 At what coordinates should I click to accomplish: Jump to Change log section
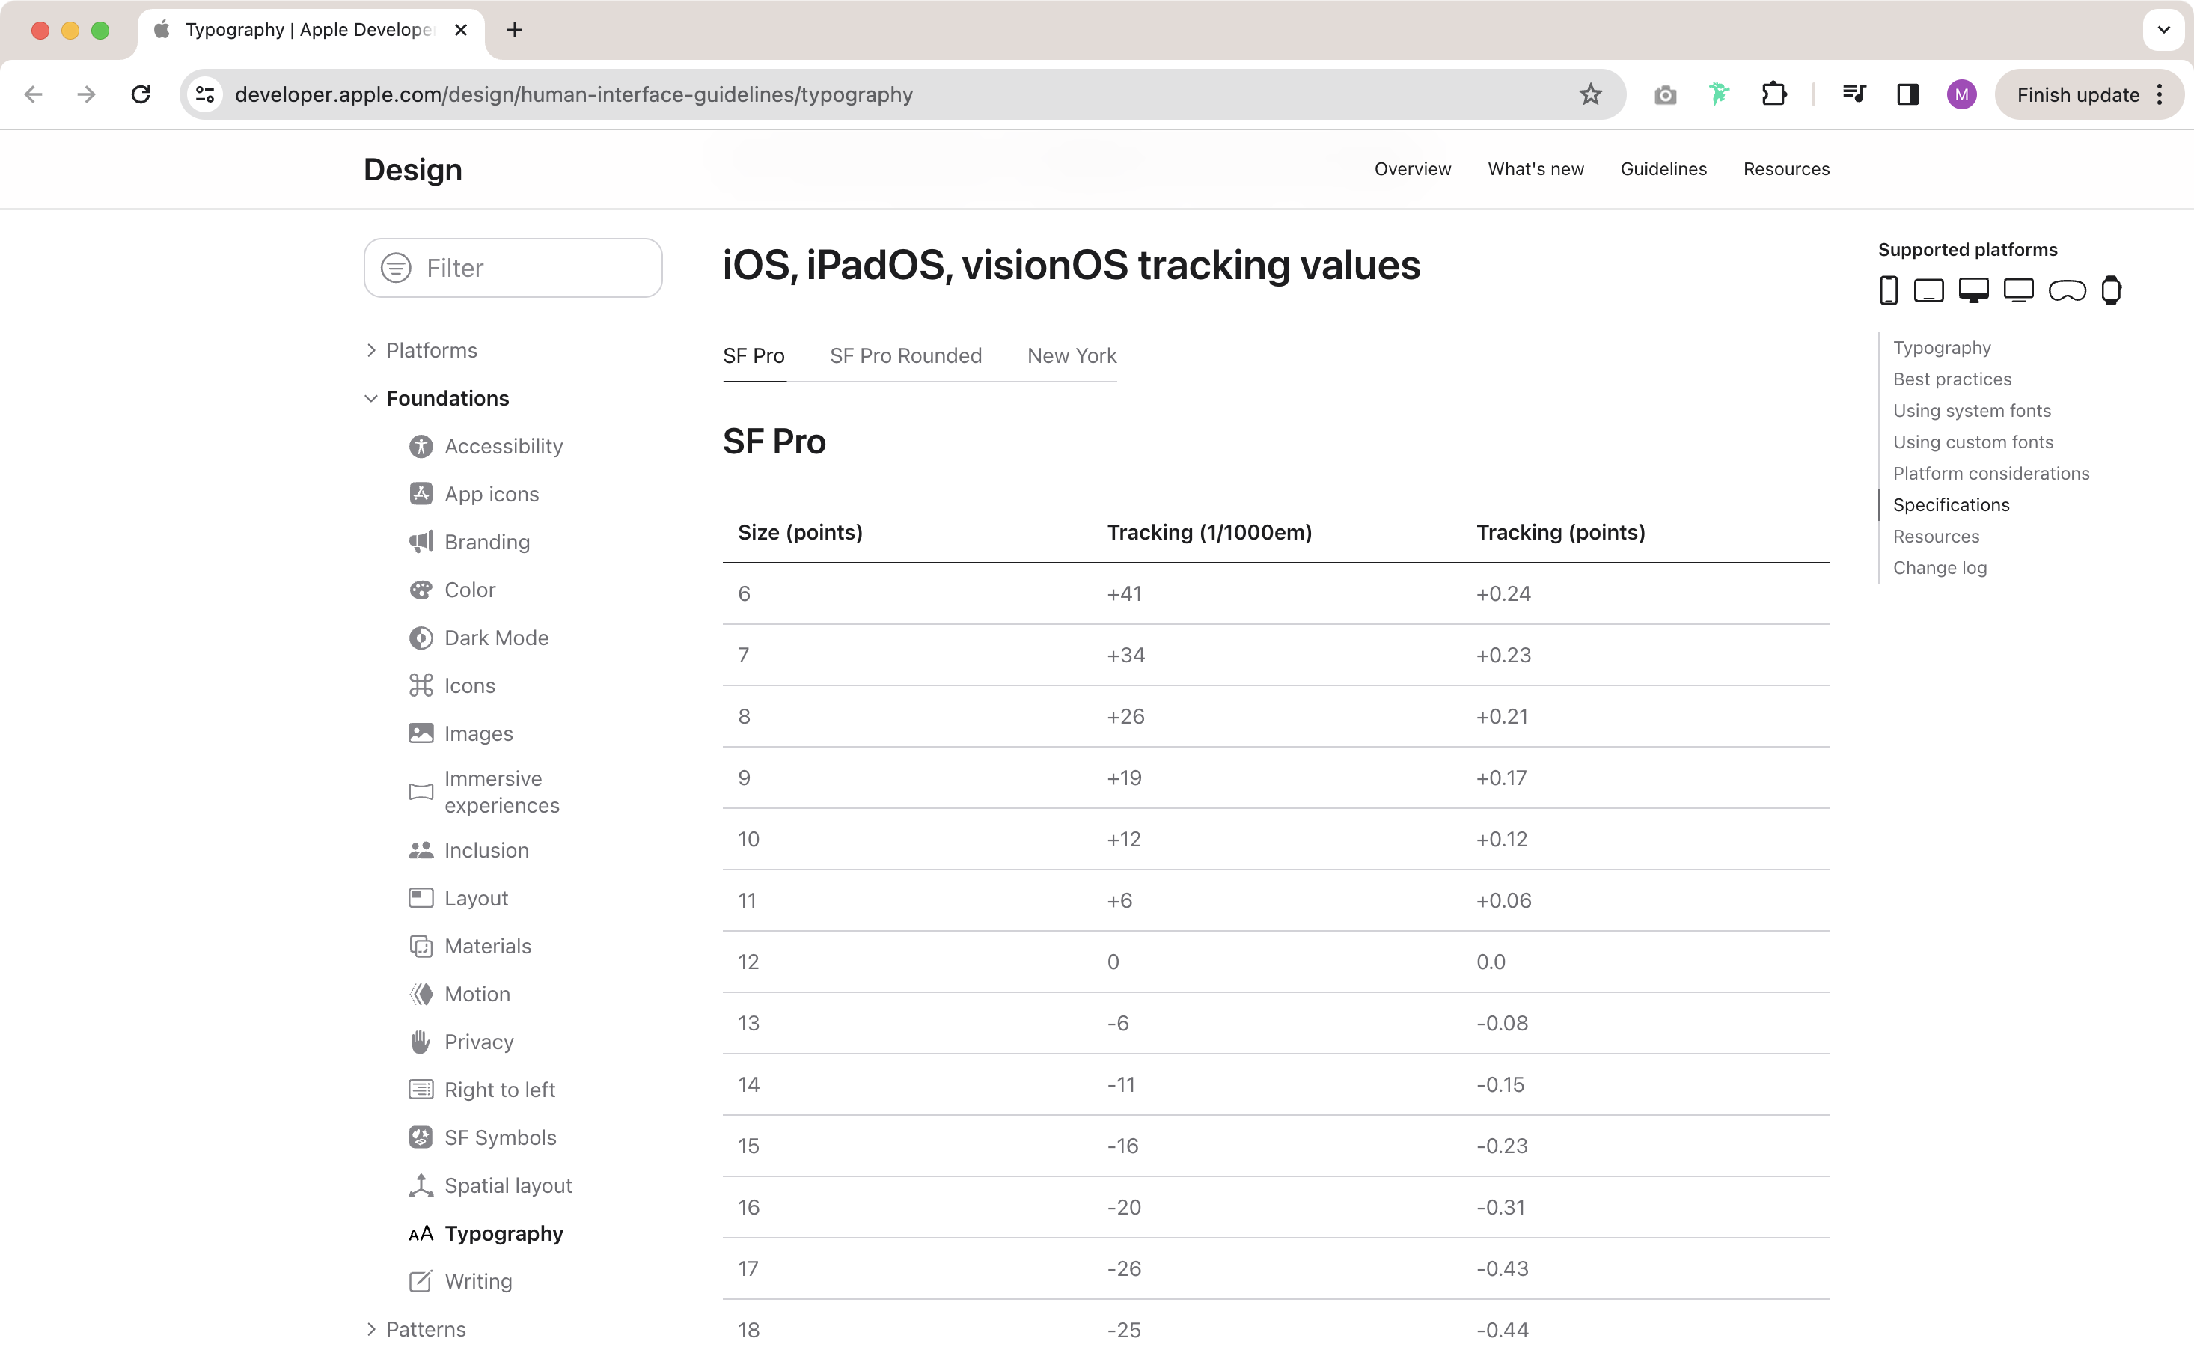click(1940, 568)
